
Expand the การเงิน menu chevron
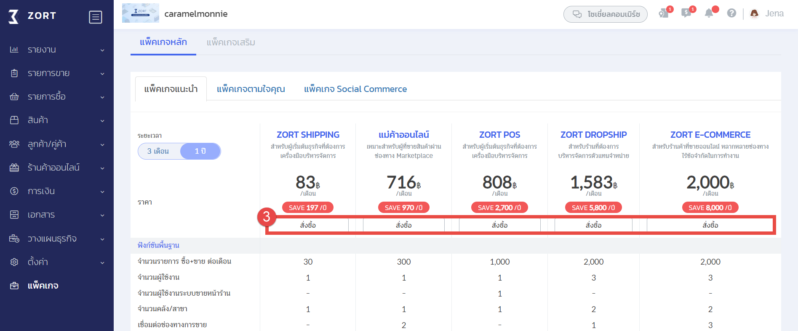click(x=102, y=192)
